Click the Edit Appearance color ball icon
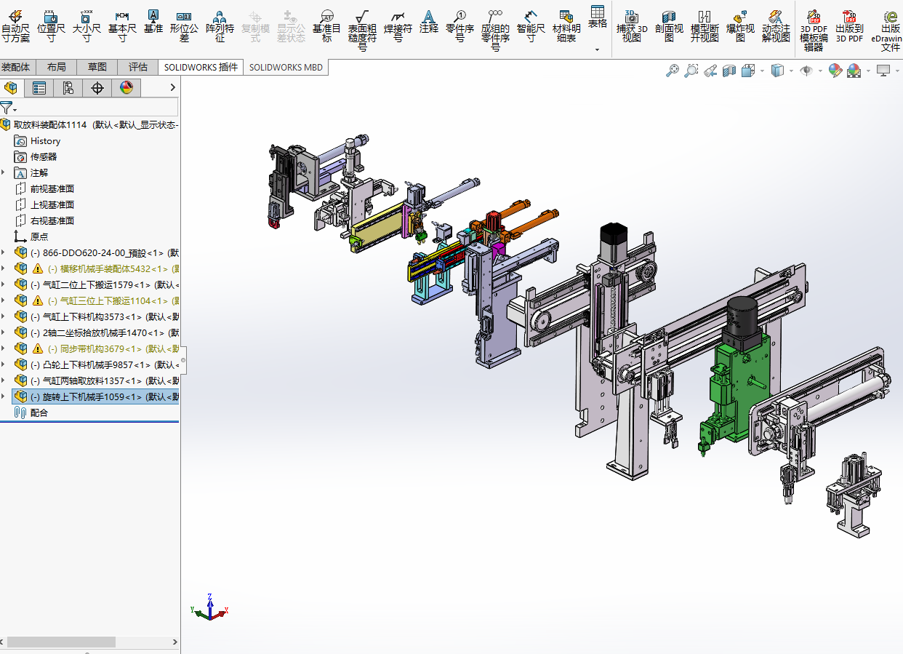The height and width of the screenshot is (654, 903). [835, 71]
